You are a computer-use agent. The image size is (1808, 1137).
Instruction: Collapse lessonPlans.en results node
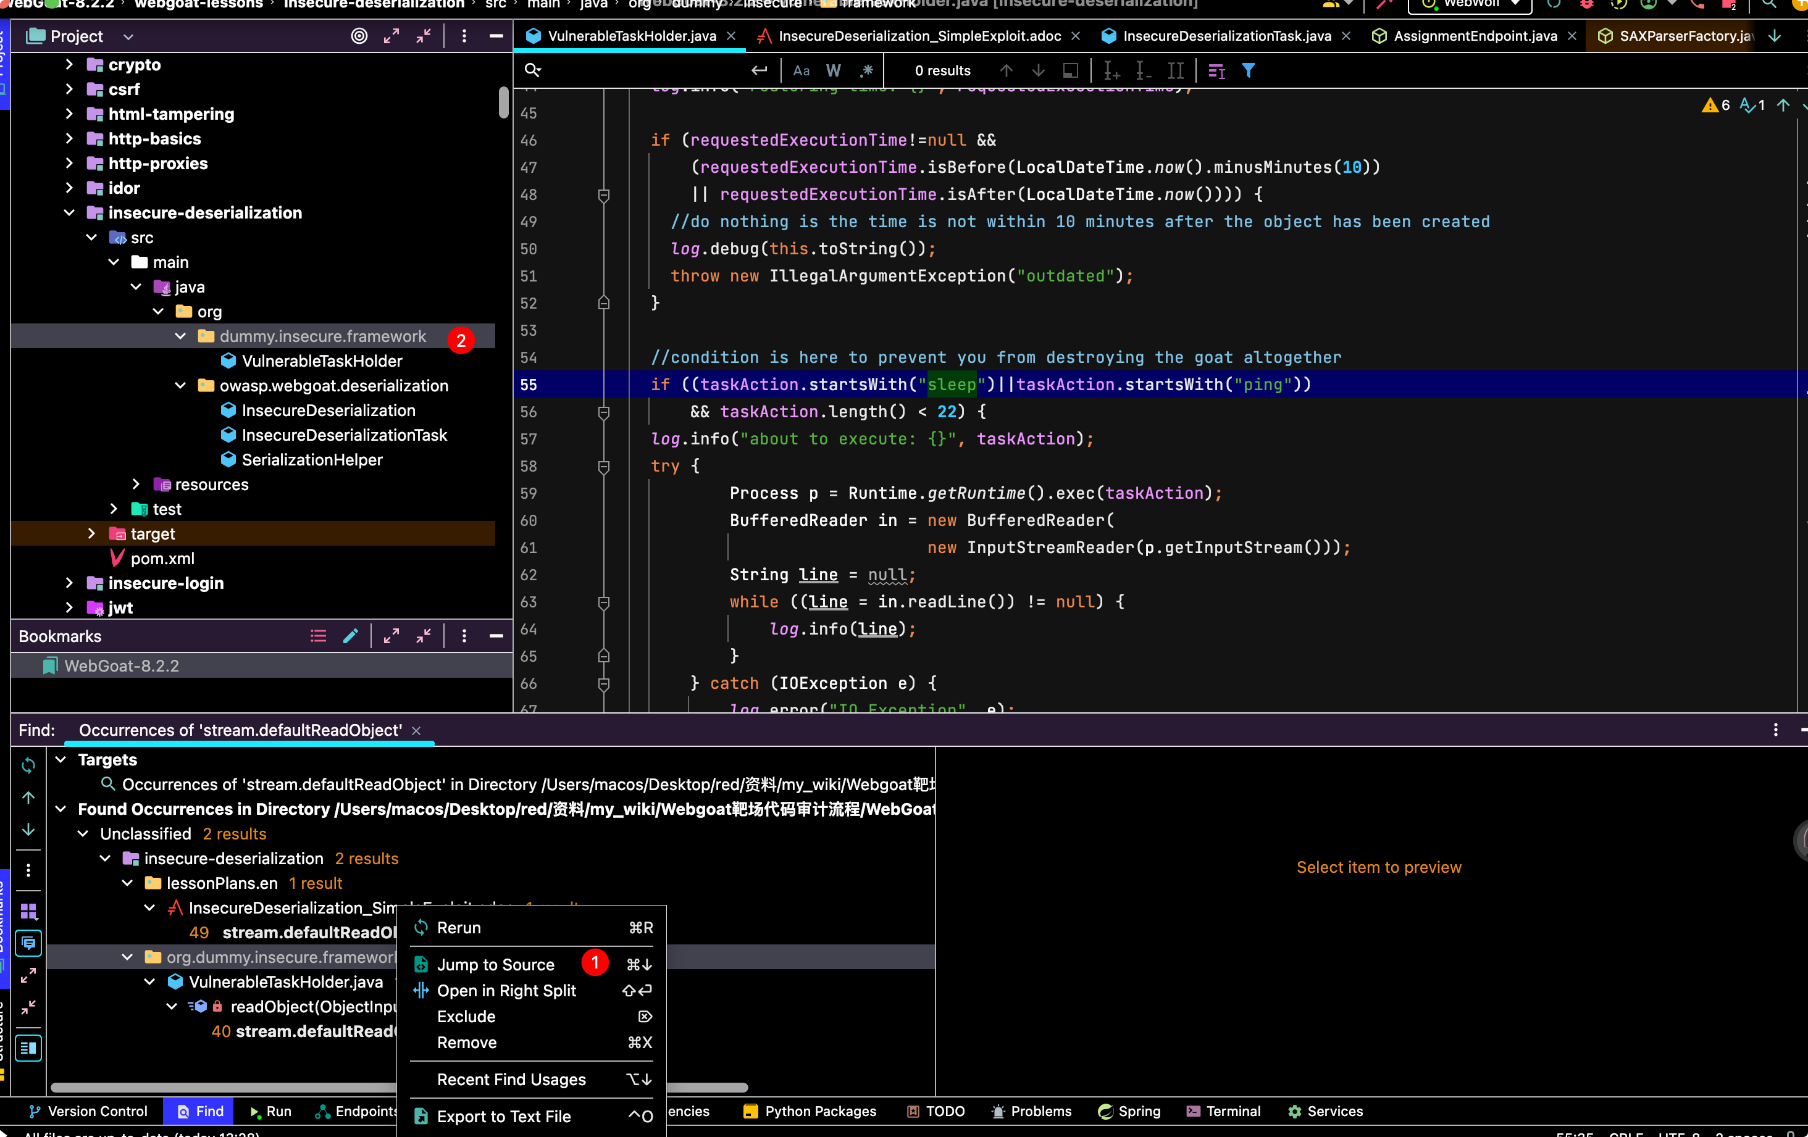click(128, 883)
